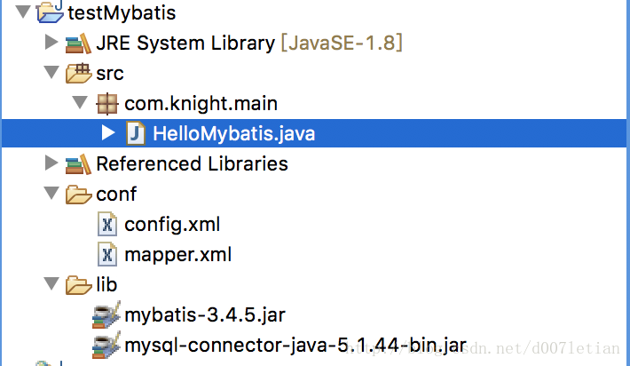630x366 pixels.
Task: Click the JRE System Library books icon
Action: (78, 43)
